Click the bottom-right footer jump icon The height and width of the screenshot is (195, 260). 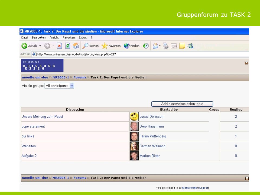pyautogui.click(x=247, y=178)
